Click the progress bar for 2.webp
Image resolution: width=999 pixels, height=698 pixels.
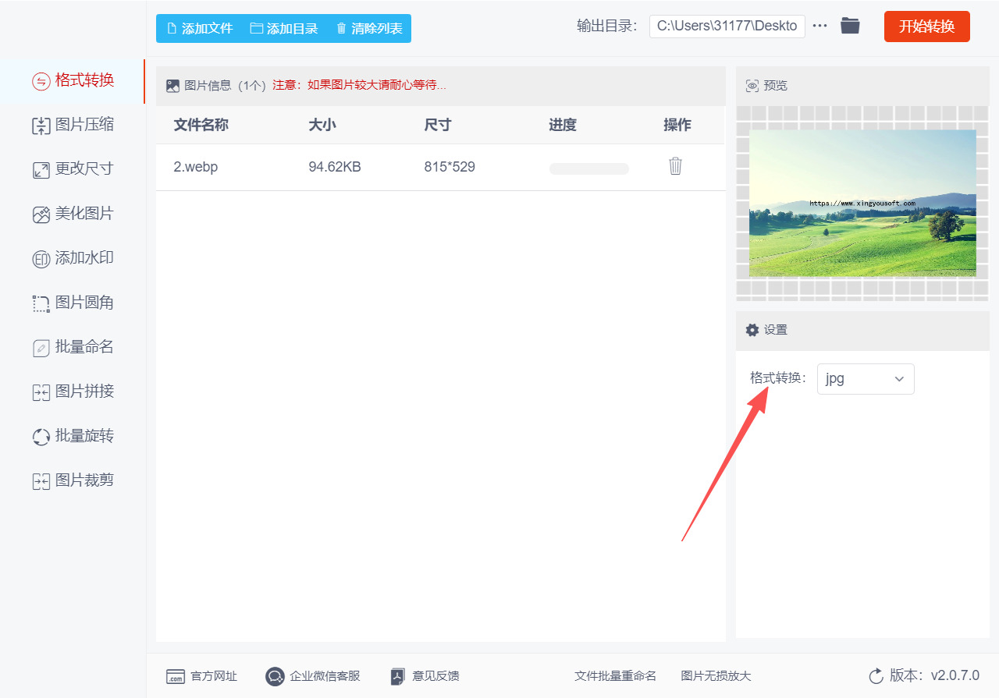coord(588,168)
